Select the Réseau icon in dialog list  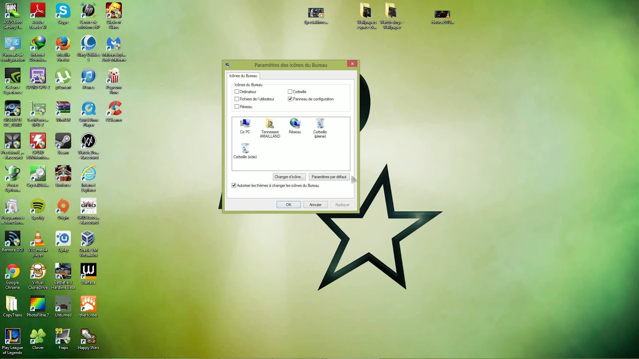pos(295,126)
